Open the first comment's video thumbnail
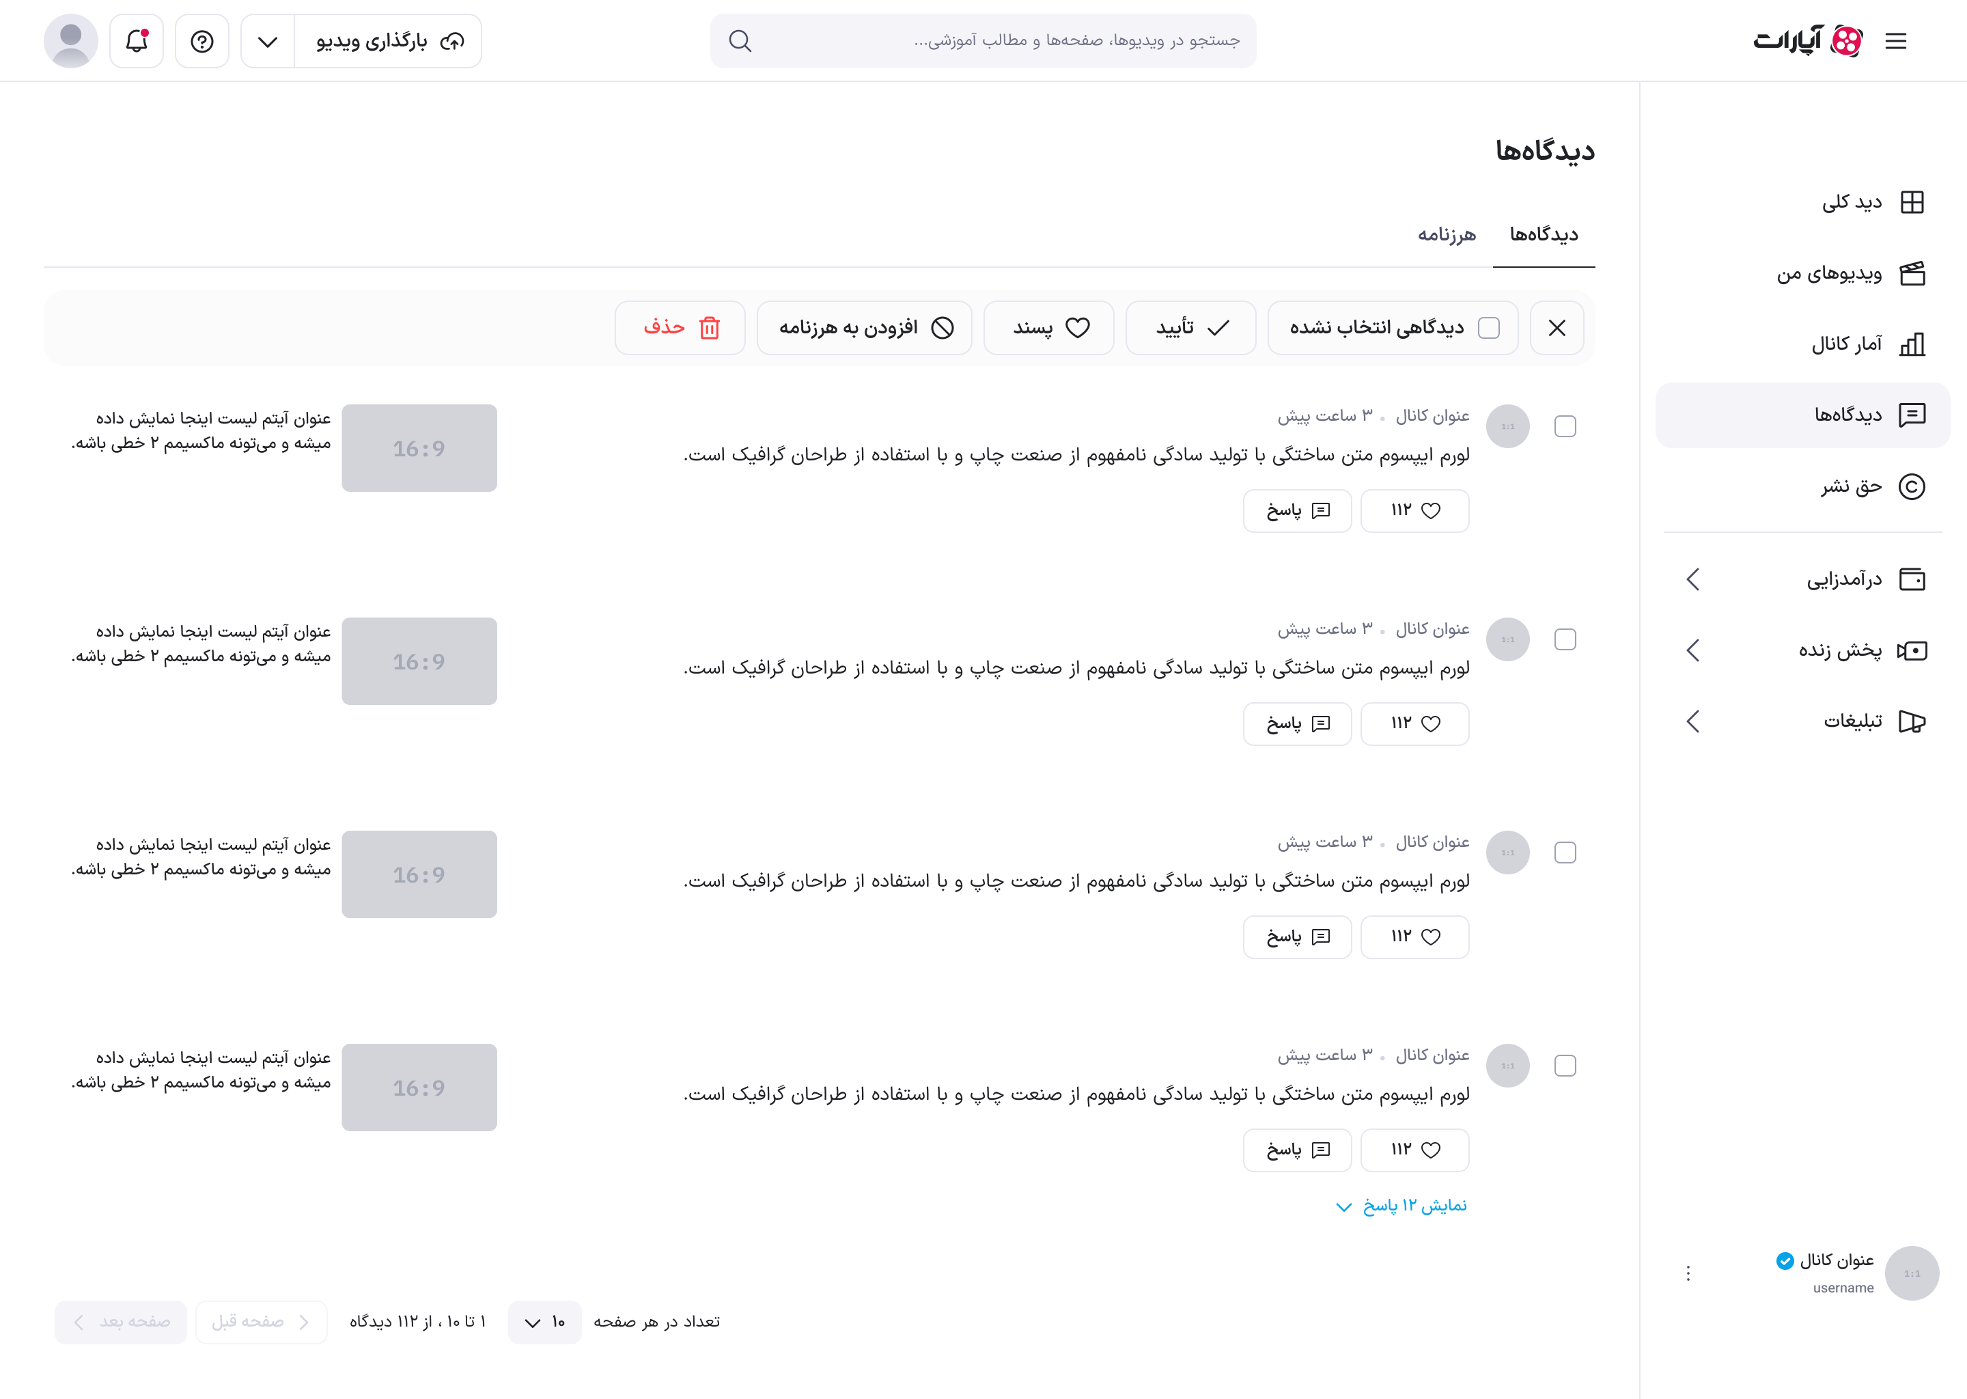 pos(419,448)
